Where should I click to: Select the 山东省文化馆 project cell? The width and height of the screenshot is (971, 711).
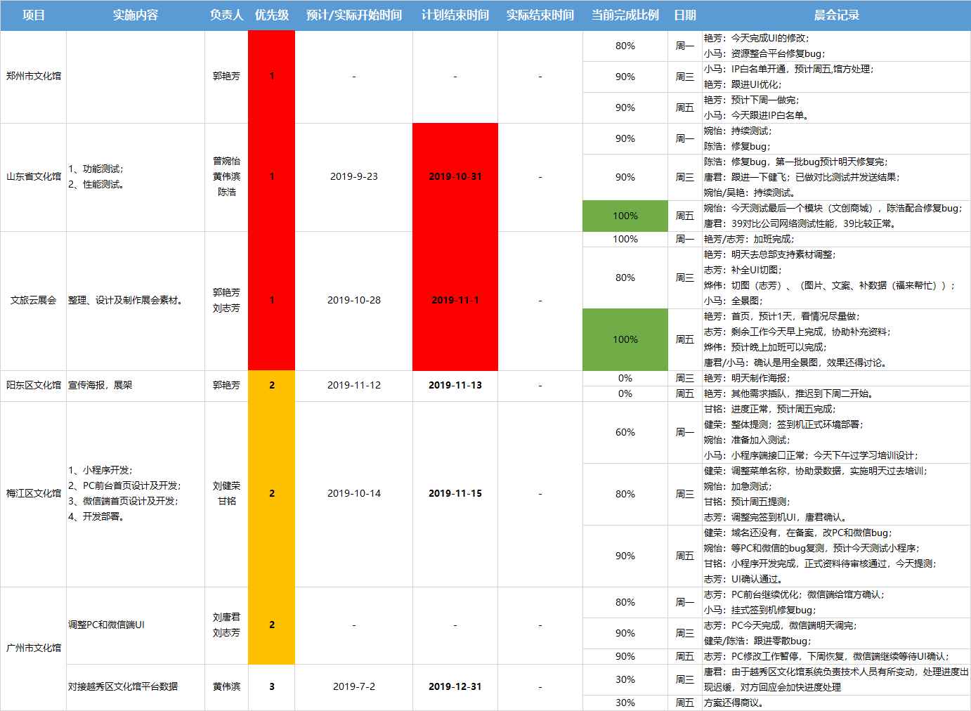click(33, 177)
